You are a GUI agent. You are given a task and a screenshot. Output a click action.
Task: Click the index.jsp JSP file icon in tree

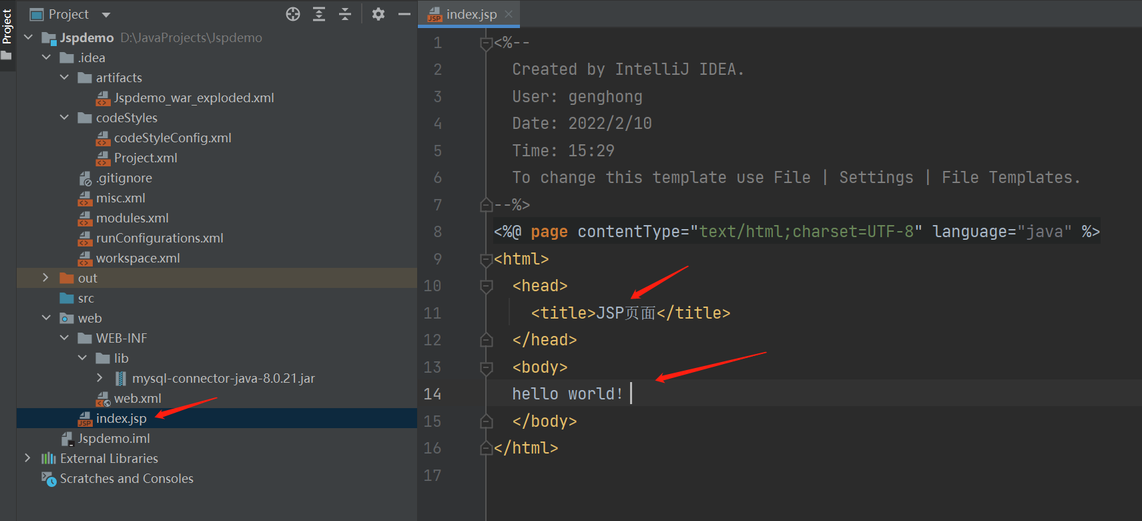[x=85, y=419]
